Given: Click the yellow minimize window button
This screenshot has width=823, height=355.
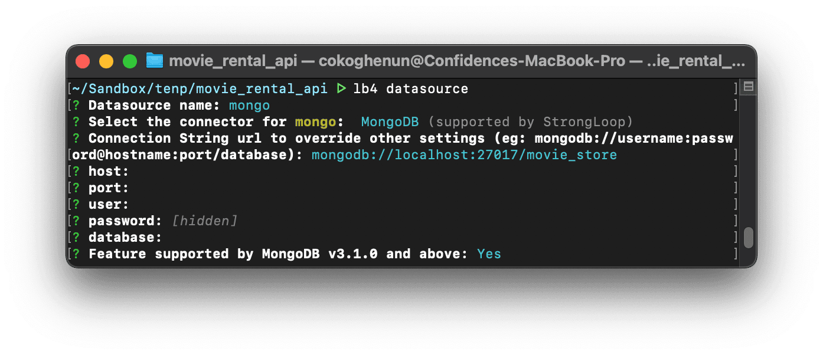Looking at the screenshot, I should coord(106,61).
